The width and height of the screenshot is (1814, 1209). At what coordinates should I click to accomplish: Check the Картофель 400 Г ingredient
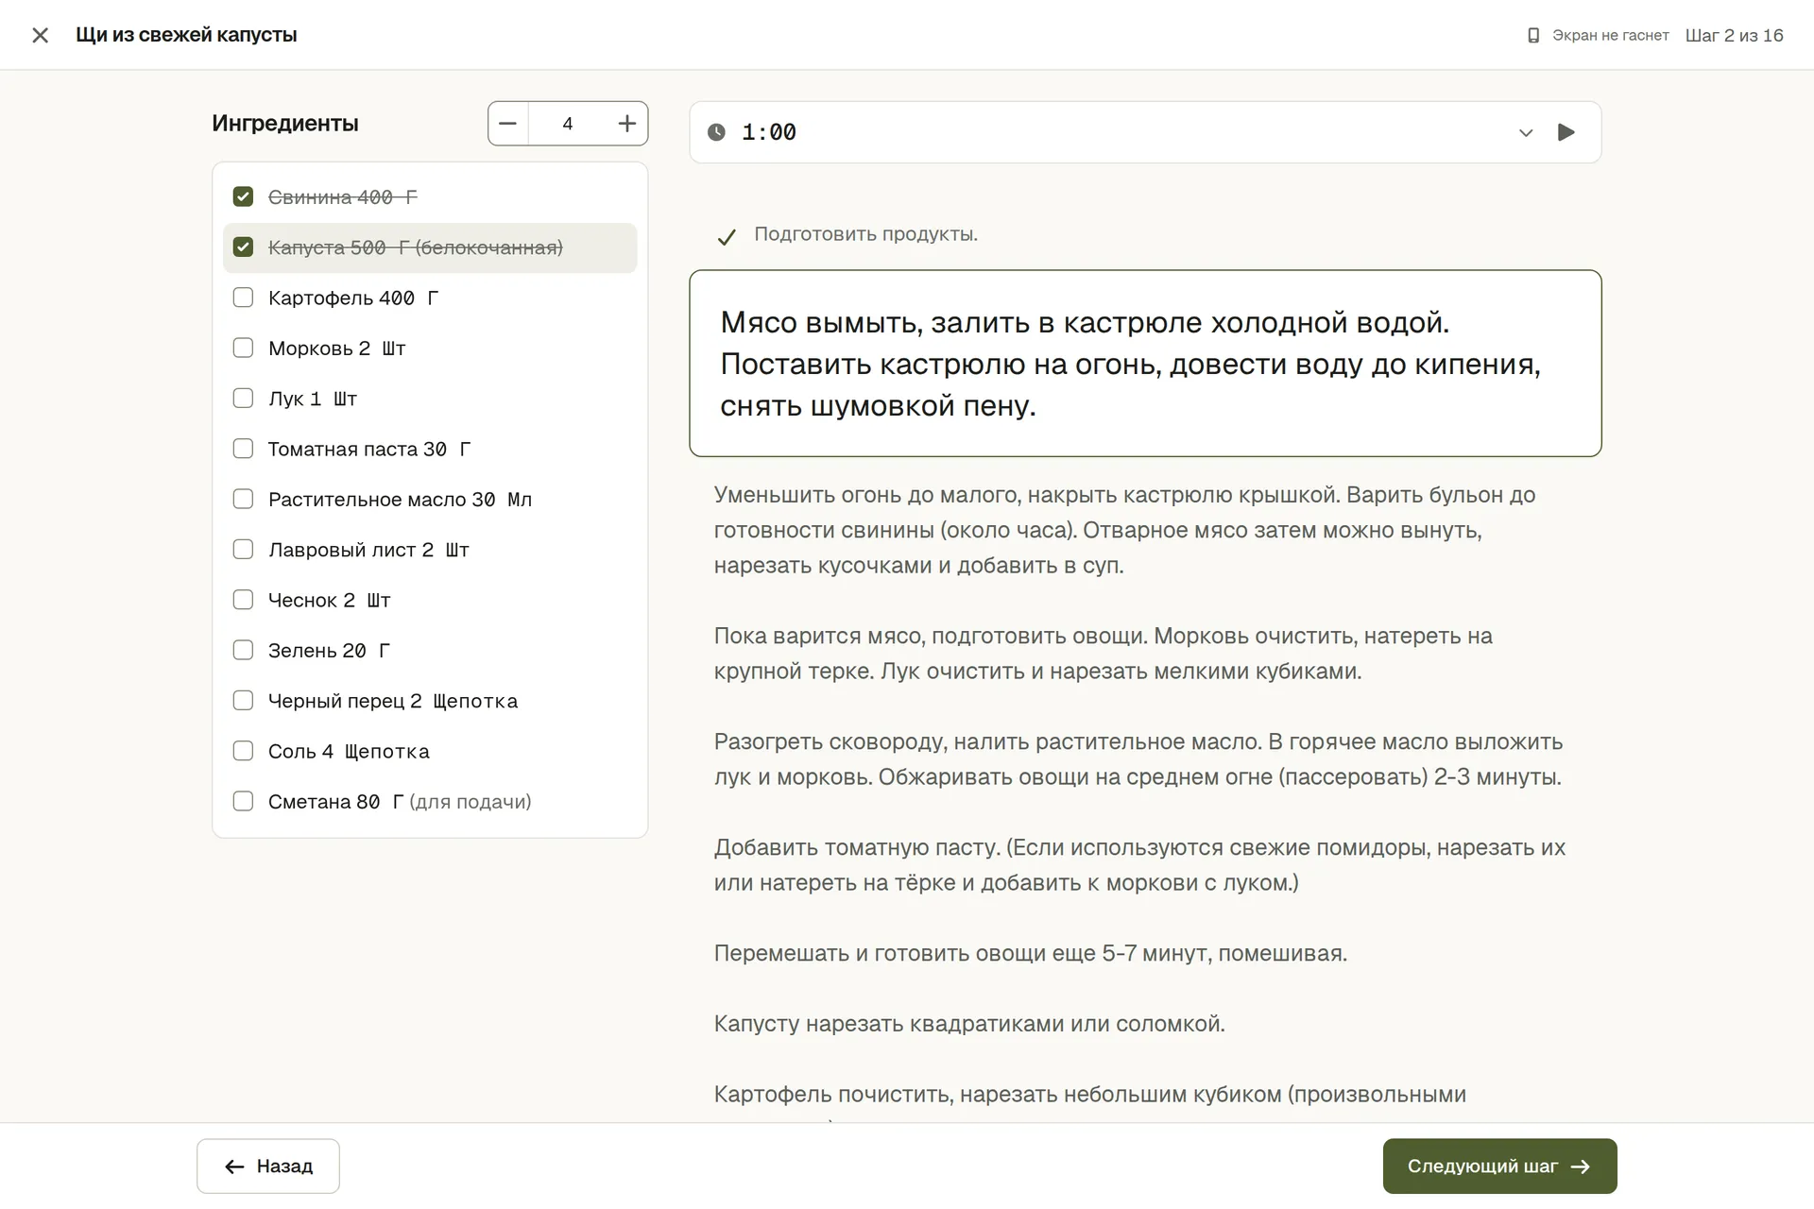point(243,298)
